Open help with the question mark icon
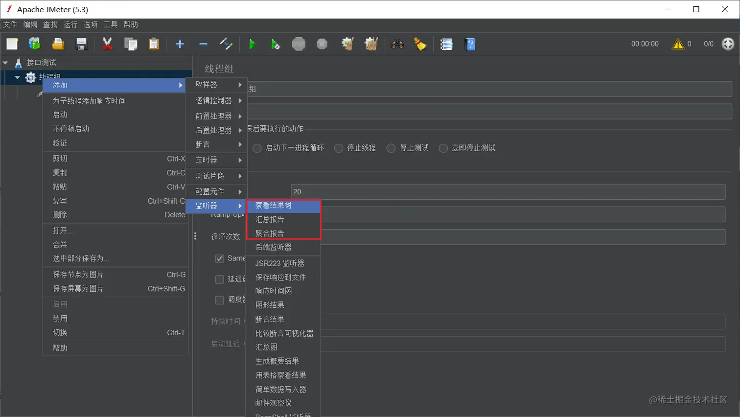The width and height of the screenshot is (740, 417). [470, 44]
